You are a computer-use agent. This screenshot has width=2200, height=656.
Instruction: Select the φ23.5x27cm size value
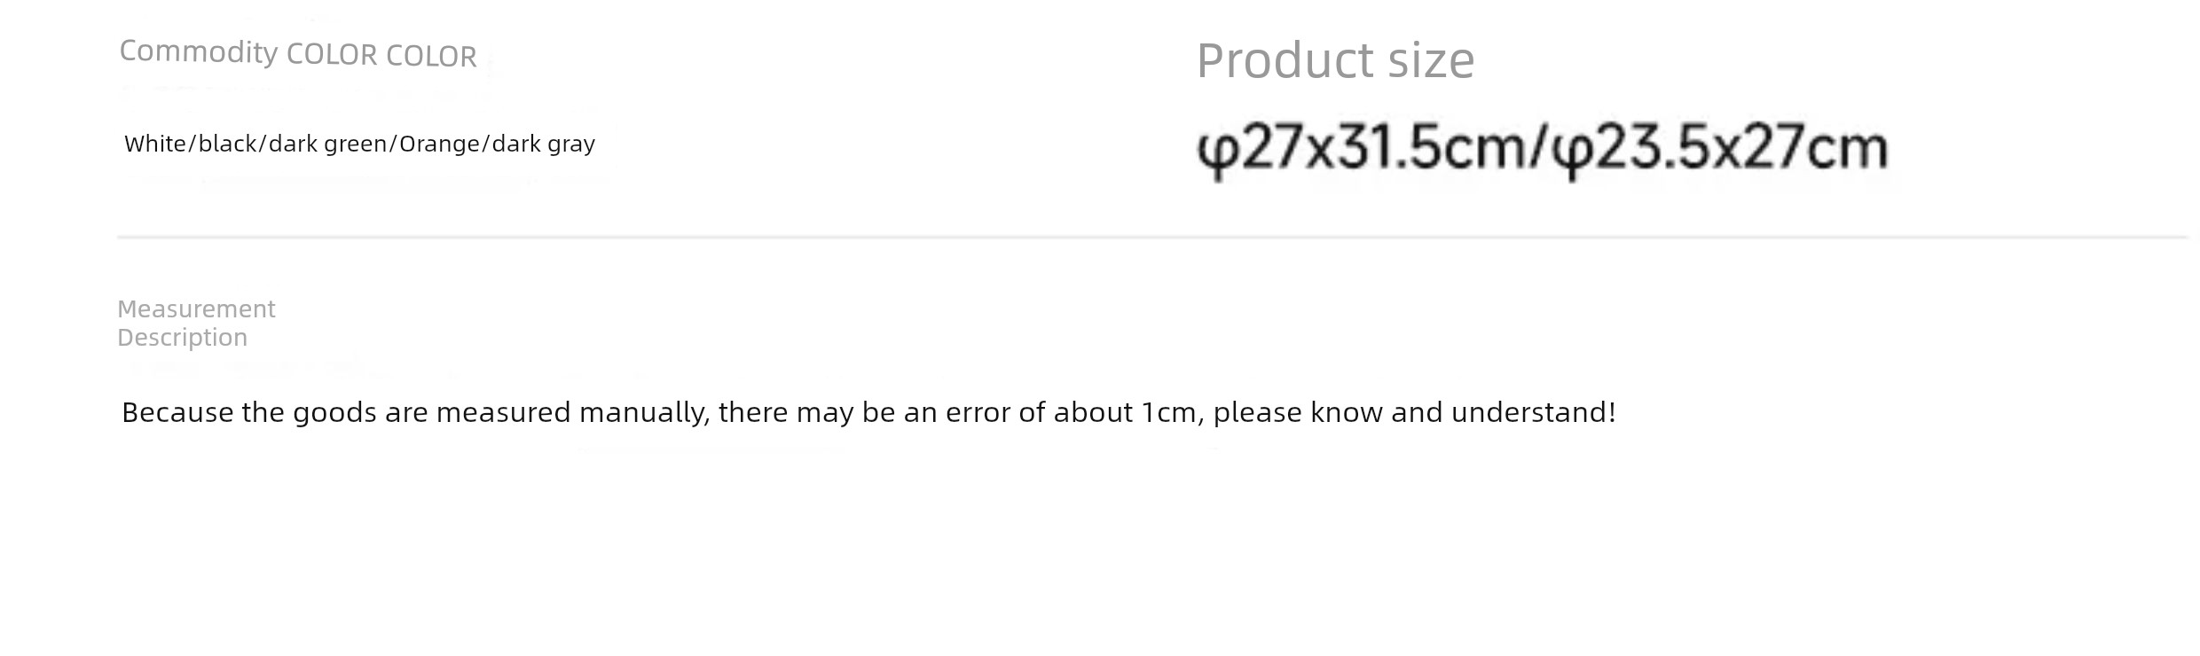click(x=1720, y=148)
